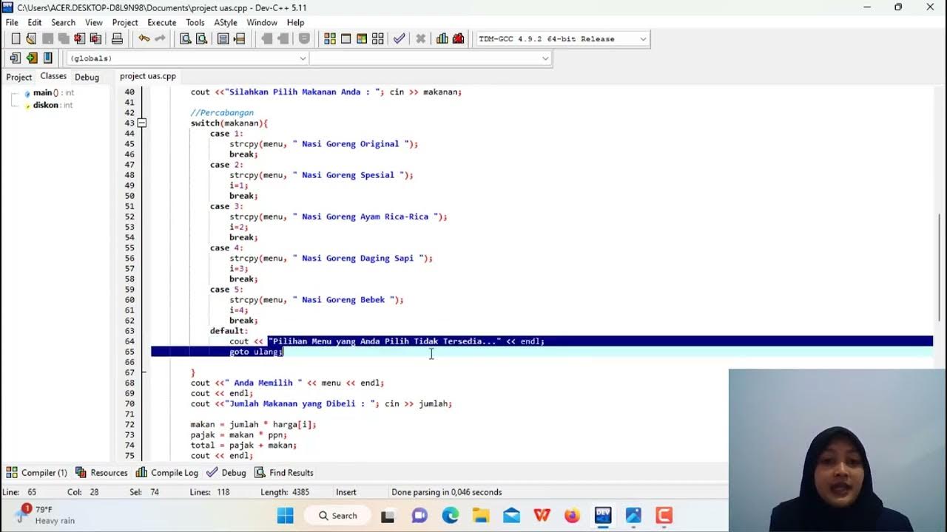Click 'Done parsing in 0,046 seconds' status text
Viewport: 947px width, 532px height.
click(447, 492)
